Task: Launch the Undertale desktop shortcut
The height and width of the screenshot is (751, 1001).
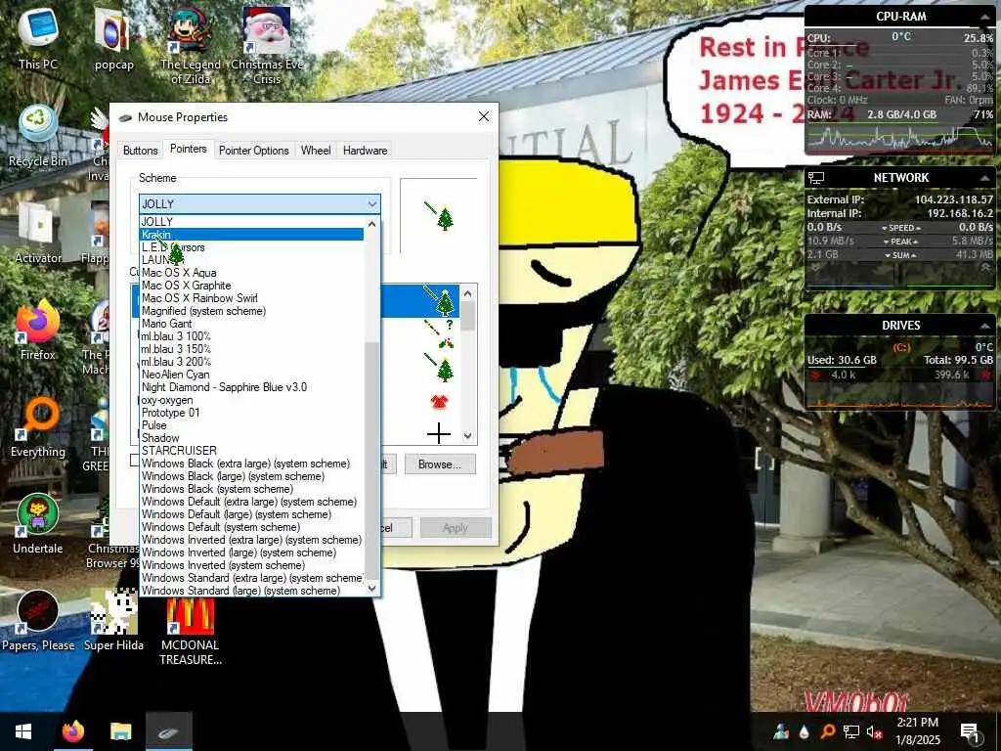Action: click(x=38, y=524)
